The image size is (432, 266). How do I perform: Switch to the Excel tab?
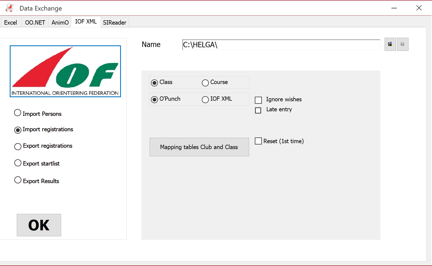[11, 22]
